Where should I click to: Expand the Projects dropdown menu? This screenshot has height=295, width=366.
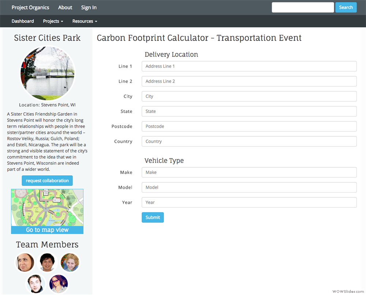click(53, 21)
